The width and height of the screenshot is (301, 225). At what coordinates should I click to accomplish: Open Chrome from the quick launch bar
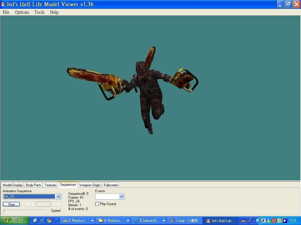coord(49,221)
